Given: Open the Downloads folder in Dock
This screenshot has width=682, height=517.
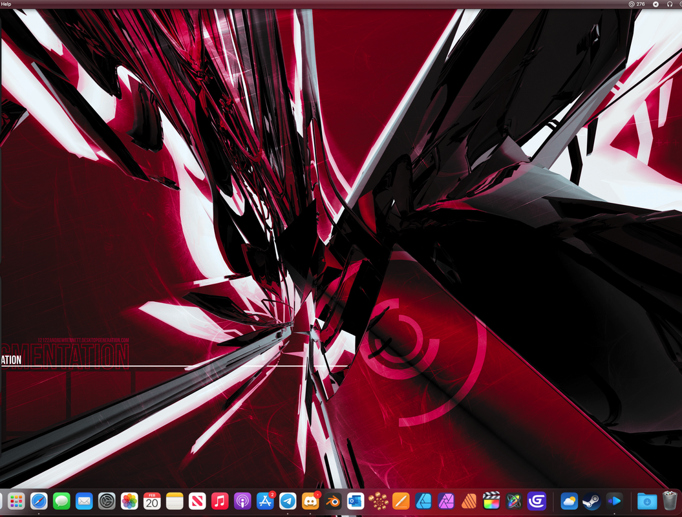Looking at the screenshot, I should [x=647, y=501].
